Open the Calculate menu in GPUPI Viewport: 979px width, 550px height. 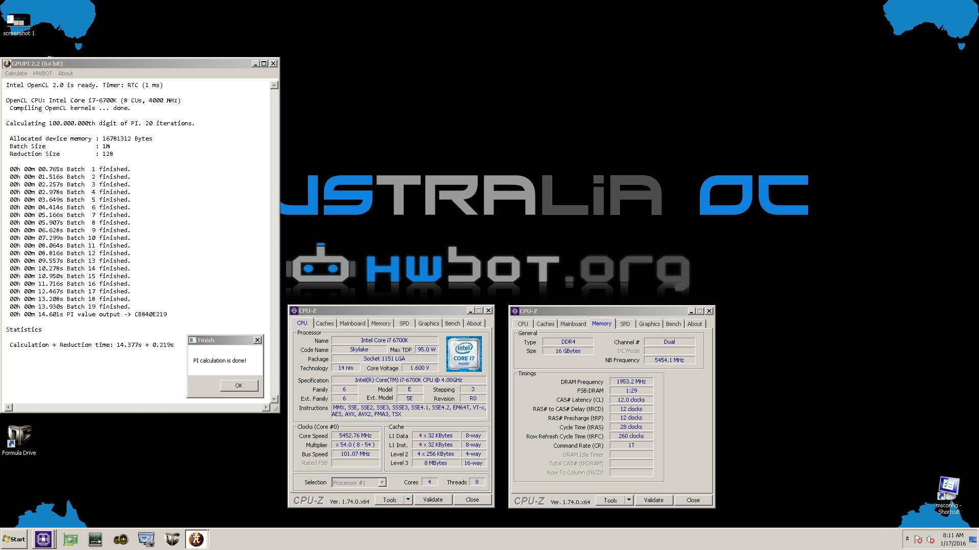tap(16, 73)
